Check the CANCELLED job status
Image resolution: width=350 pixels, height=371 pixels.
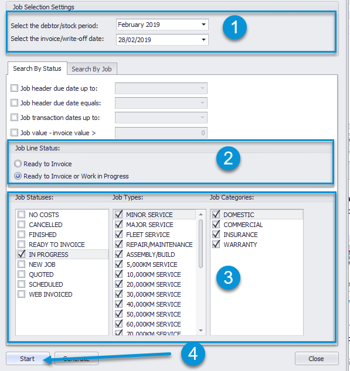[22, 225]
